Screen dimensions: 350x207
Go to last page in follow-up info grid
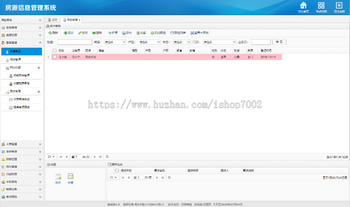tap(163, 178)
